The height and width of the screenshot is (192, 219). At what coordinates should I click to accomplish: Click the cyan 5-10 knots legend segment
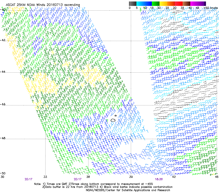tap(140, 4)
